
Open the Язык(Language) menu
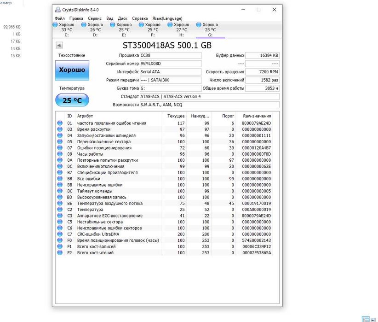167,18
